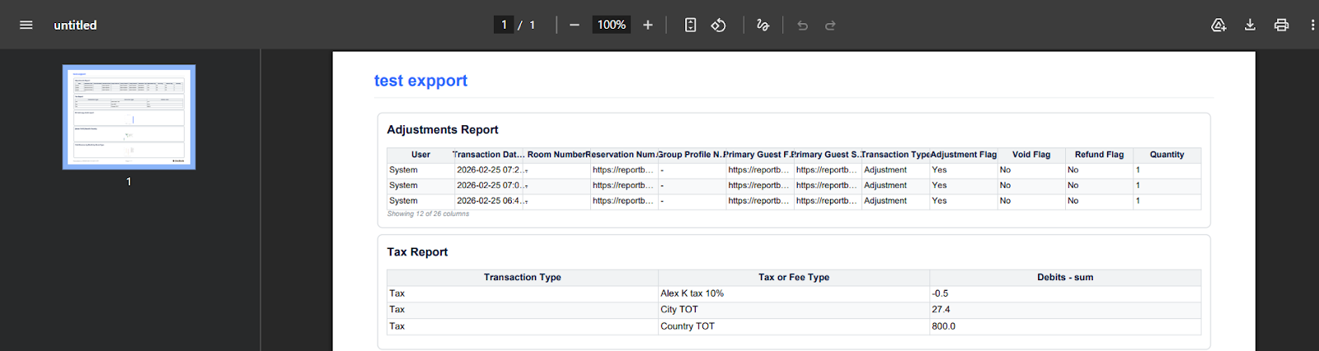Print the document
1319x351 pixels.
pos(1281,25)
